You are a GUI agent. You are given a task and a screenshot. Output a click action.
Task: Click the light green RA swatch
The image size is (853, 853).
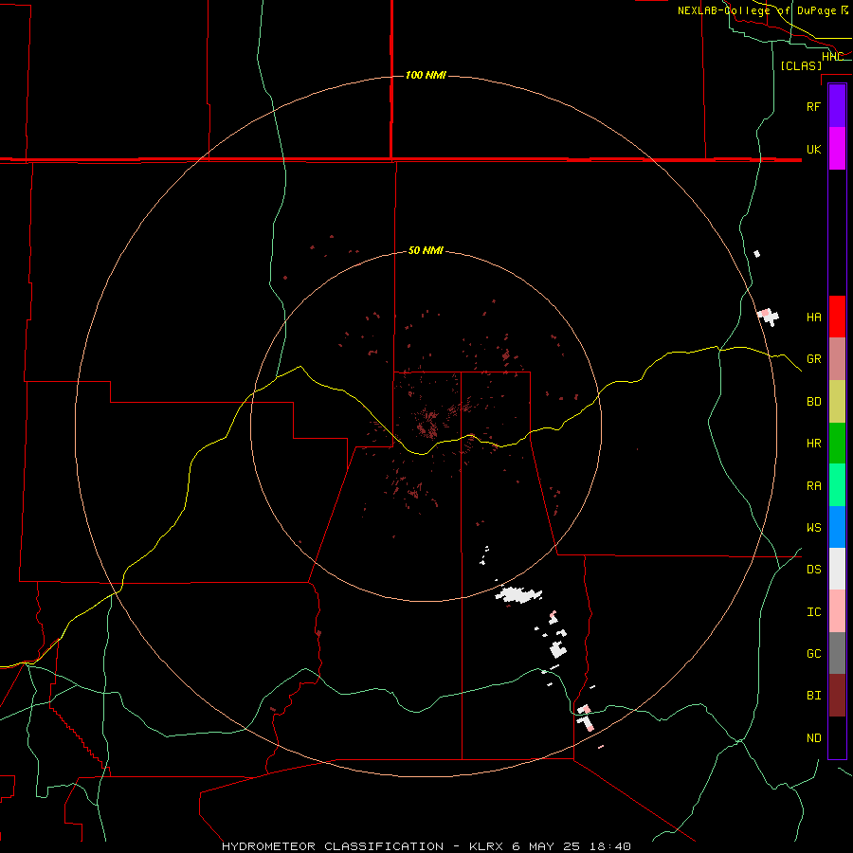(x=837, y=485)
